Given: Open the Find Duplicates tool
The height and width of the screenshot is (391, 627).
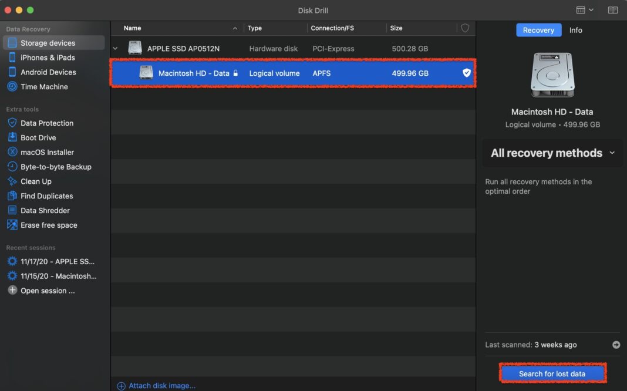Looking at the screenshot, I should (x=46, y=196).
